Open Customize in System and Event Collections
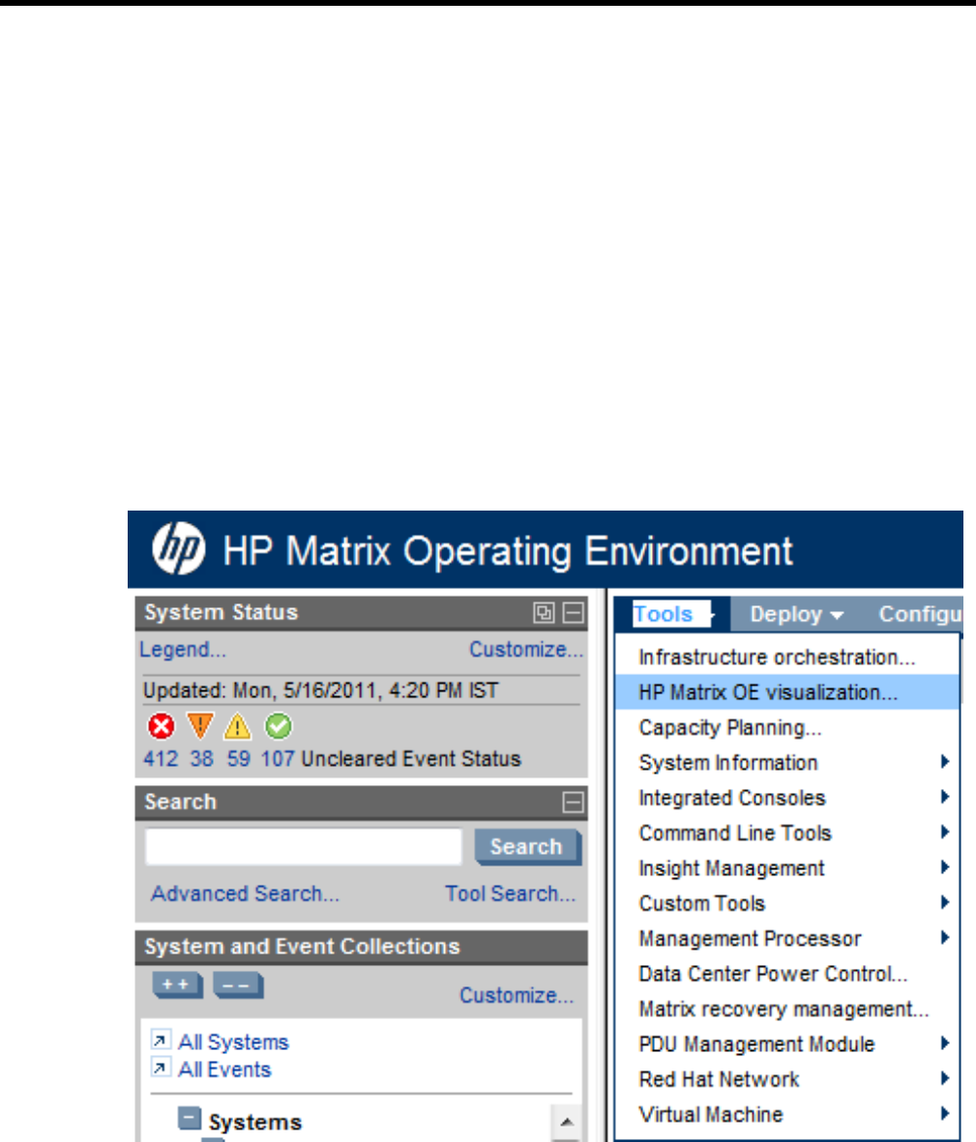Viewport: 976px width, 1142px height. coord(517,995)
